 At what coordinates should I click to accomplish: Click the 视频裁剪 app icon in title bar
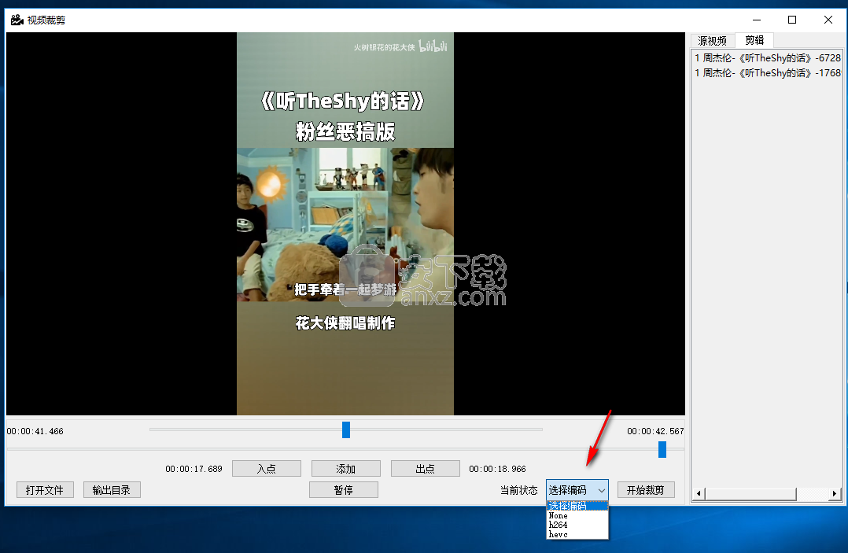tap(17, 20)
